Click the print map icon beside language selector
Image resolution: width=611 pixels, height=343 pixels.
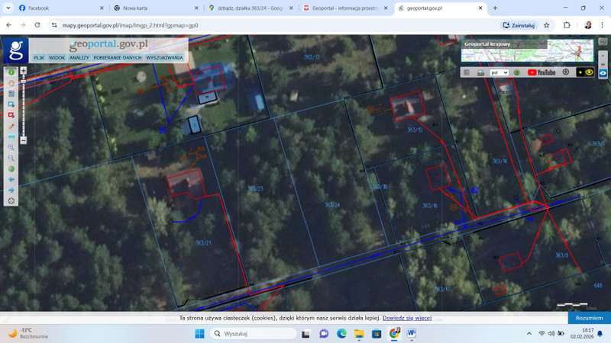[x=480, y=72]
